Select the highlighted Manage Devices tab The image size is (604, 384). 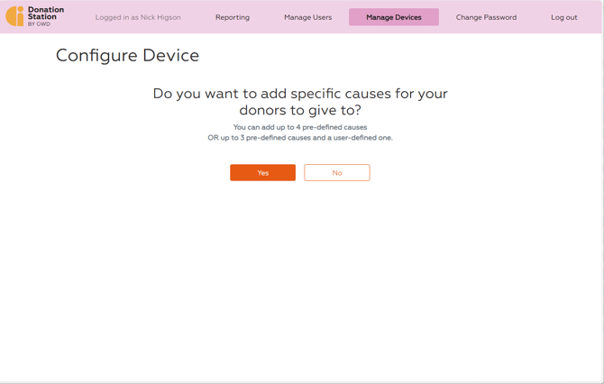pyautogui.click(x=393, y=17)
